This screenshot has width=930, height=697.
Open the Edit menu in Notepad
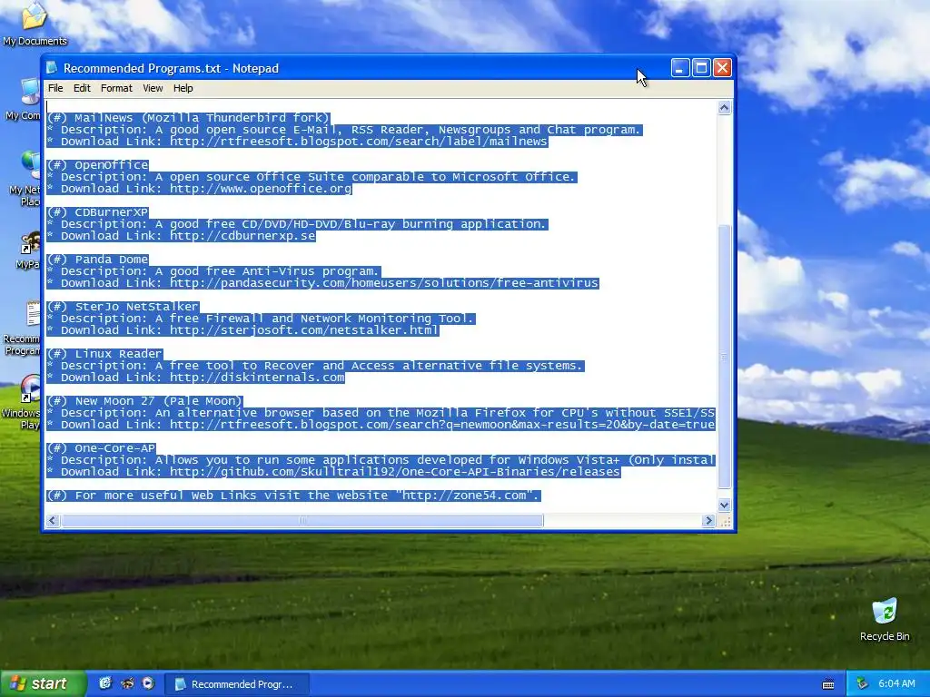tap(82, 88)
